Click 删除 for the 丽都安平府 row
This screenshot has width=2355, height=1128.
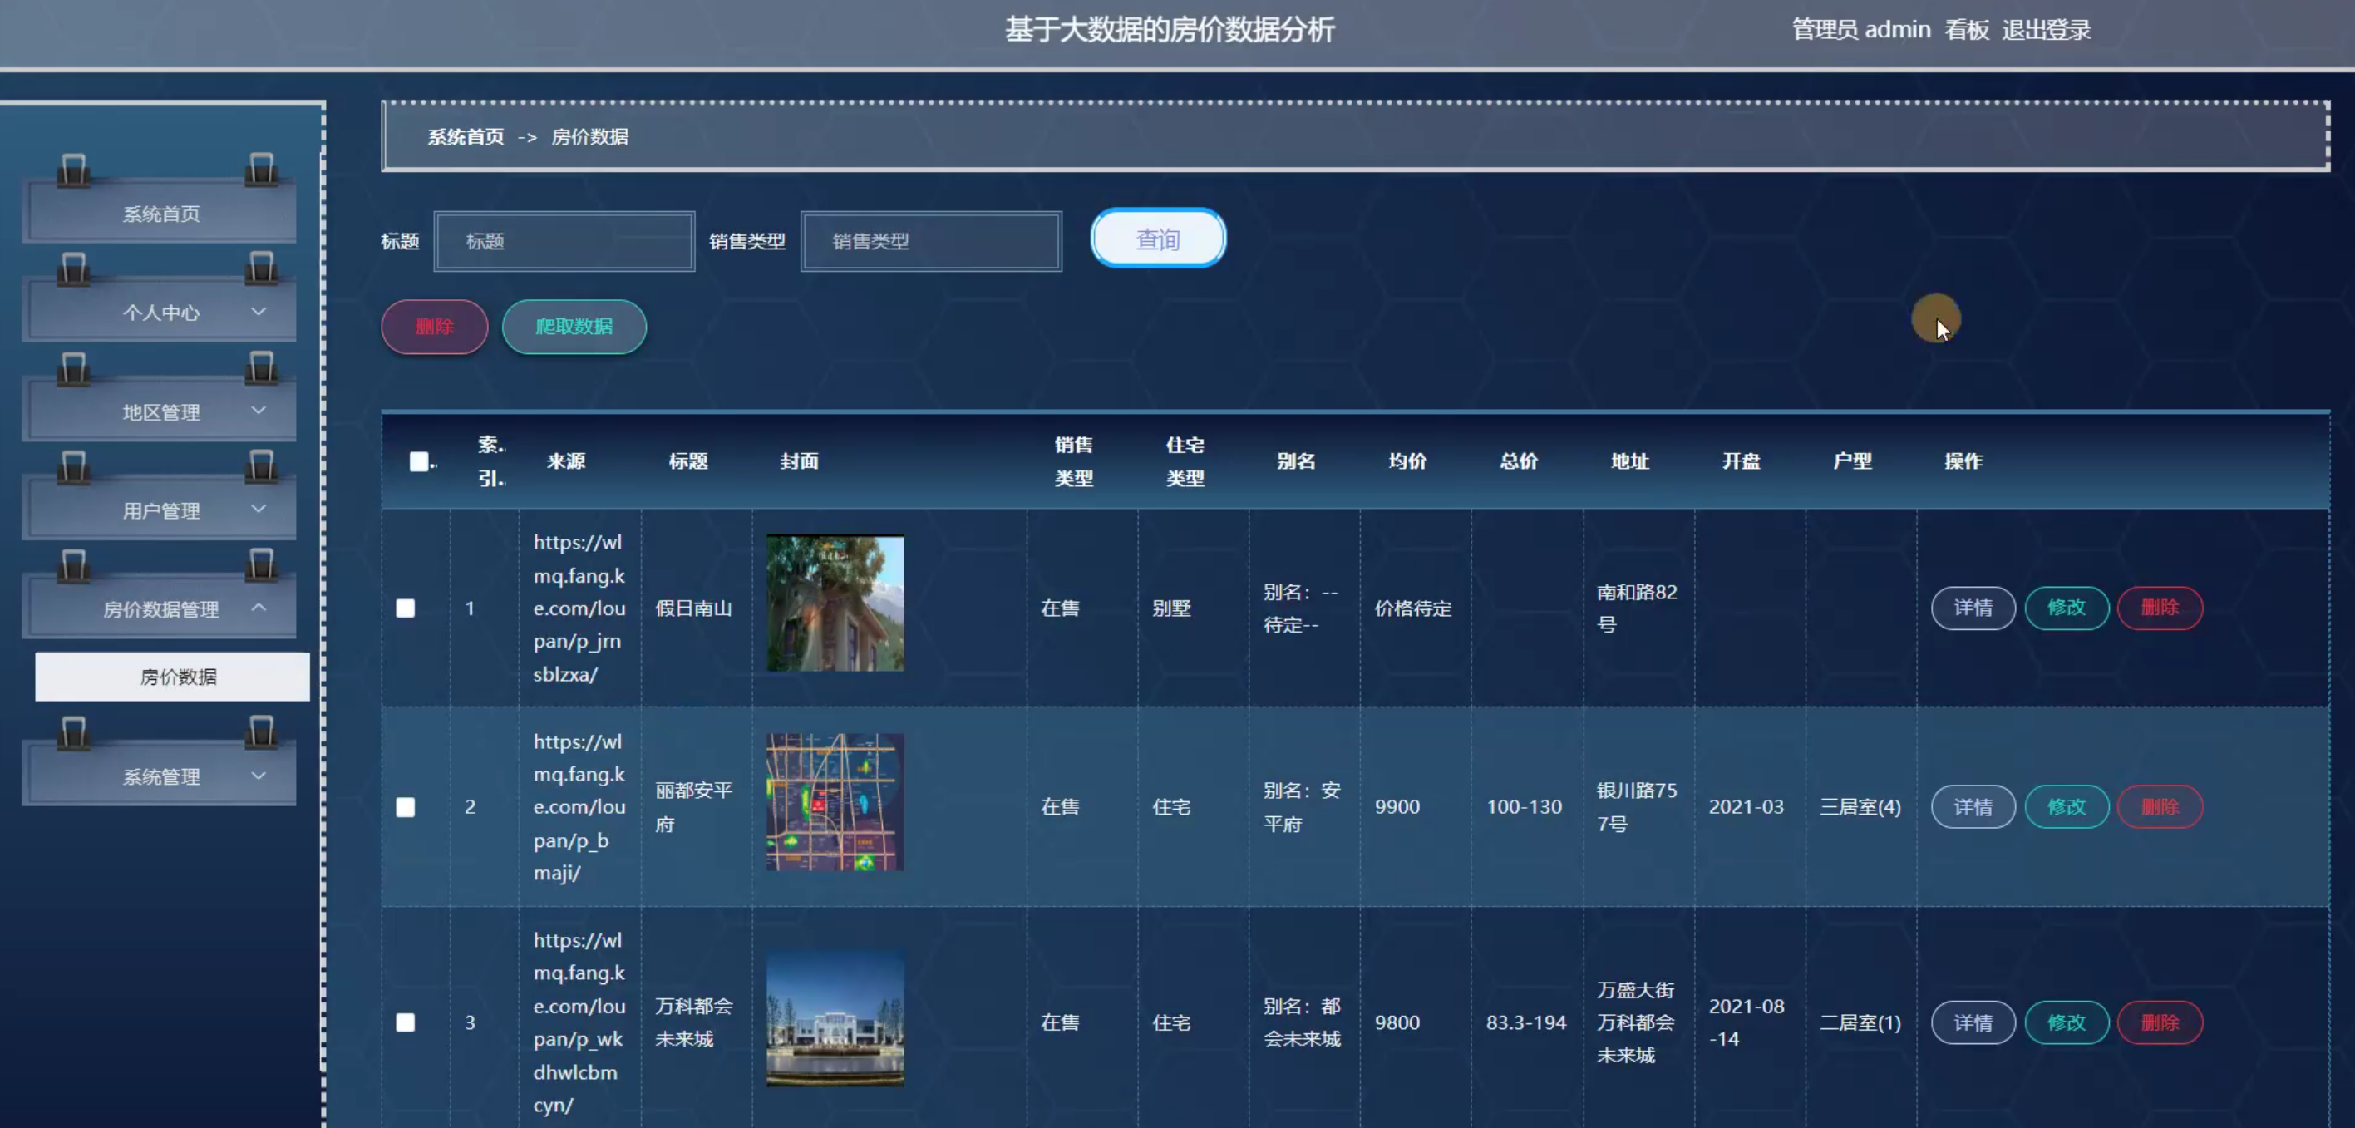click(x=2160, y=807)
